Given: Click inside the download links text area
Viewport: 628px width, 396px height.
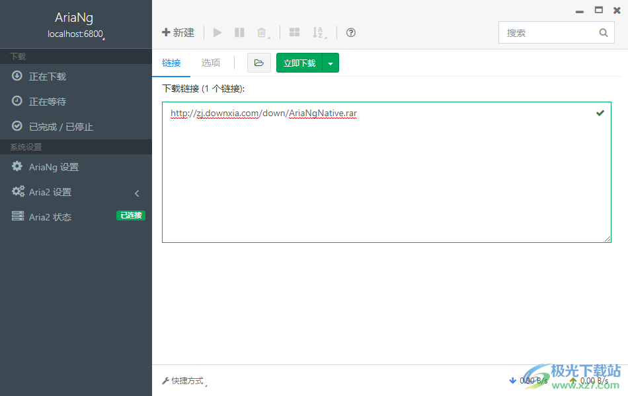Looking at the screenshot, I should tap(387, 172).
